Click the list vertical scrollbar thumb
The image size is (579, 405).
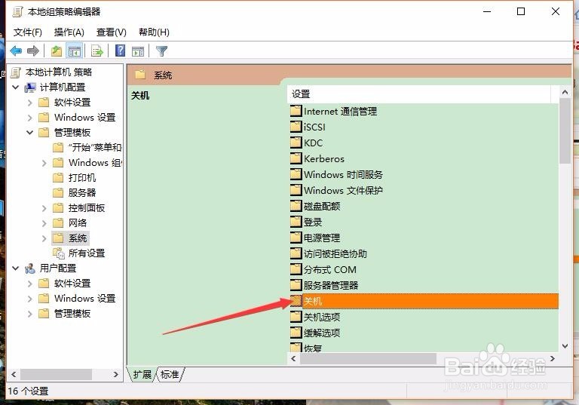tap(565, 131)
